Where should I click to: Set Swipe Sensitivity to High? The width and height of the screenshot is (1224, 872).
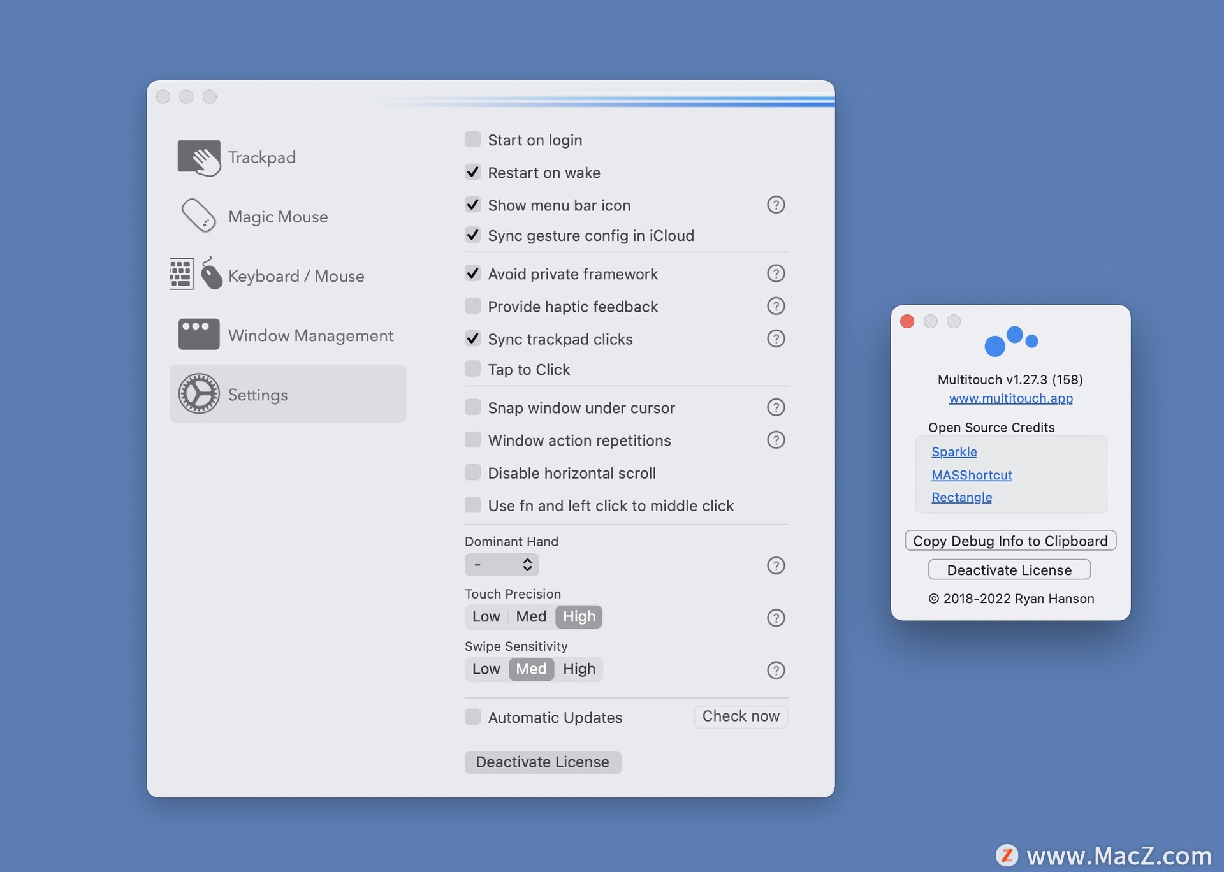pyautogui.click(x=579, y=669)
